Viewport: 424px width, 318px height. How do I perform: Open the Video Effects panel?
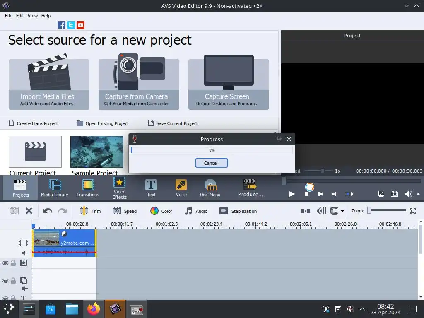point(120,188)
